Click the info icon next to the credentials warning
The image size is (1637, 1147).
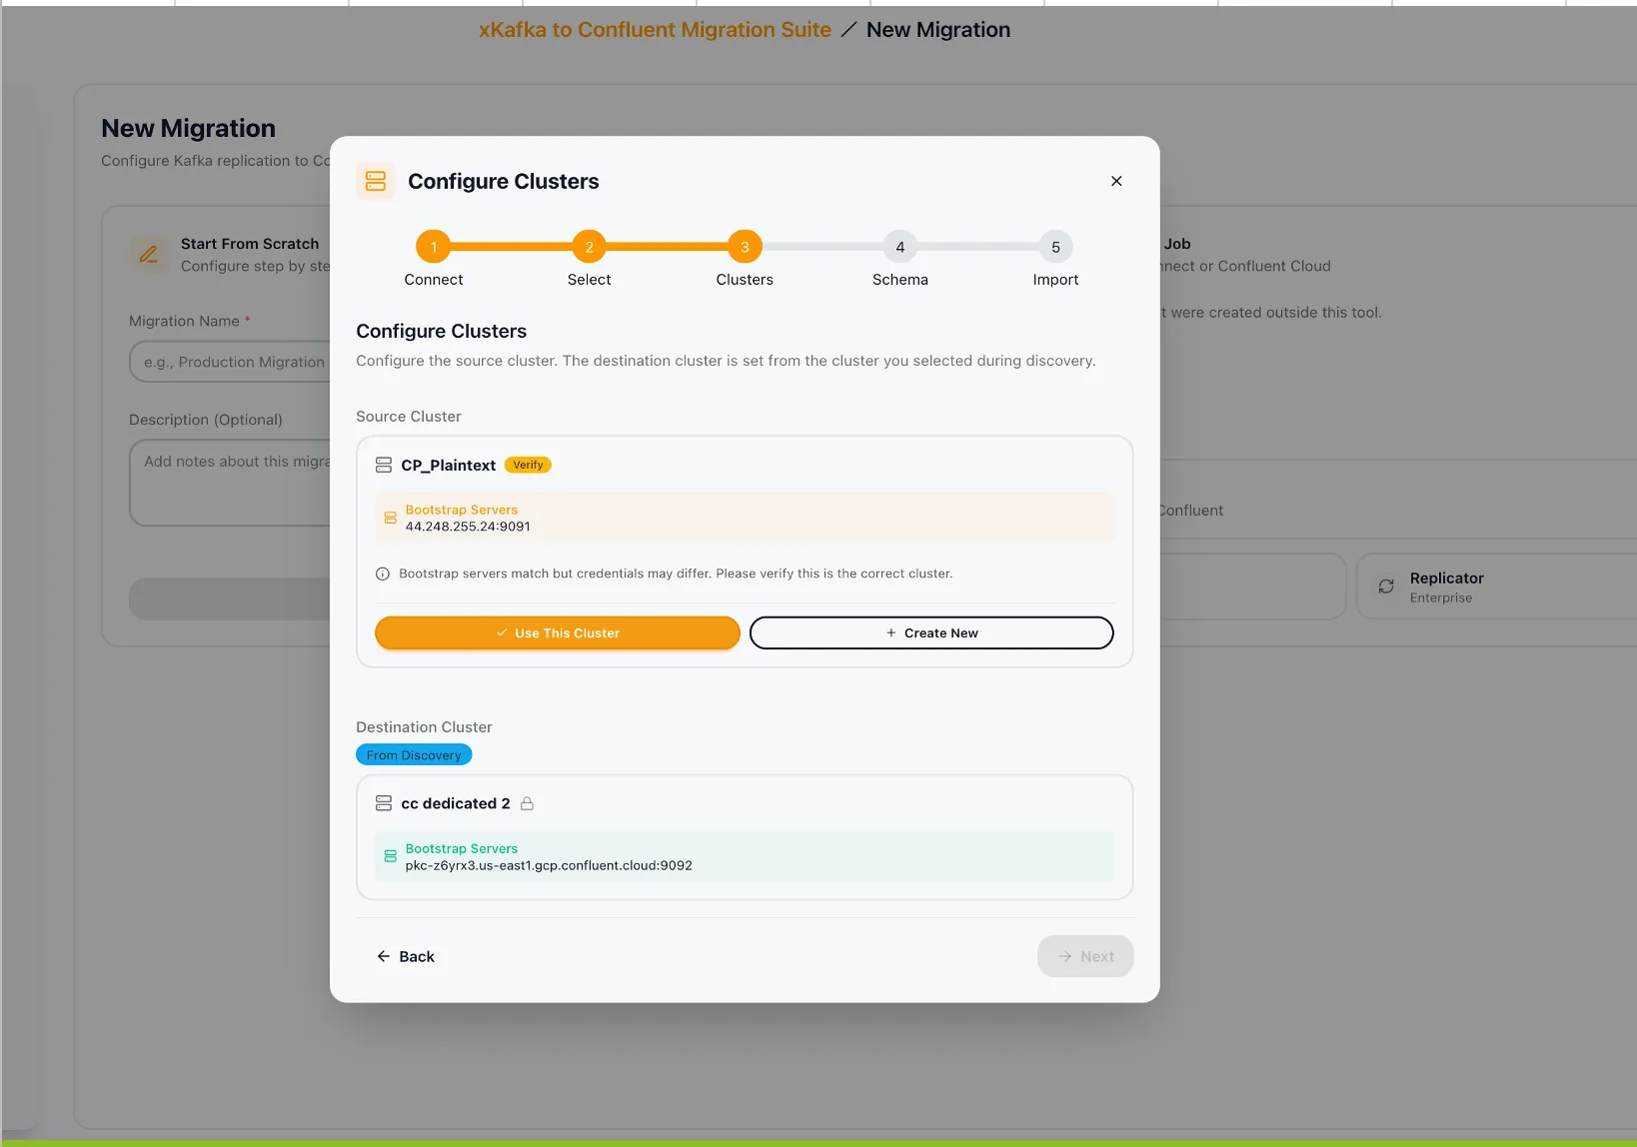(x=383, y=573)
